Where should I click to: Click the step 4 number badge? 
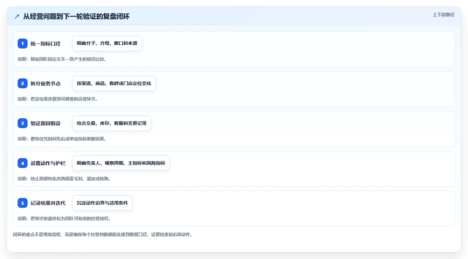tap(23, 163)
